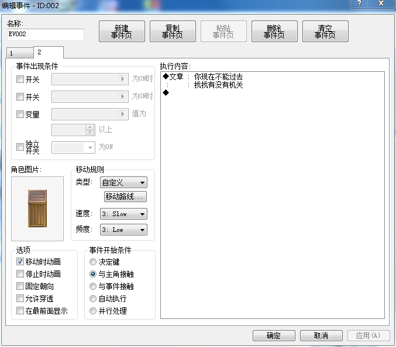
Task: Close the 编辑事件 dialog window
Action: click(x=381, y=4)
